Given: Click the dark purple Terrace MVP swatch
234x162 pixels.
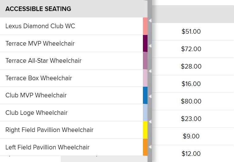Looking at the screenshot, I should (x=145, y=43).
